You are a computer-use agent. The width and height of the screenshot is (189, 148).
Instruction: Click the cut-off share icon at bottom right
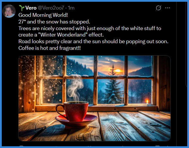point(168,146)
